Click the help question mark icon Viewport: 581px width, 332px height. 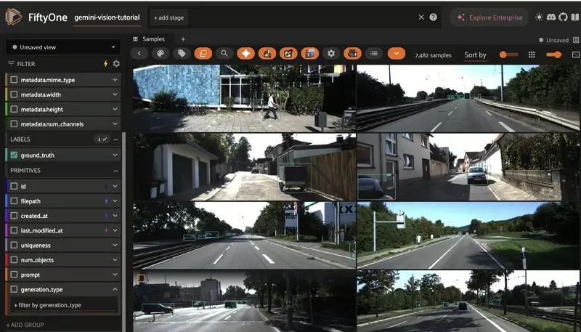(x=434, y=17)
